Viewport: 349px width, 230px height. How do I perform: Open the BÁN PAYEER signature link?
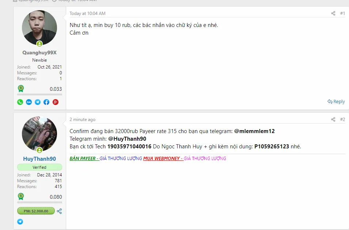(x=84, y=158)
